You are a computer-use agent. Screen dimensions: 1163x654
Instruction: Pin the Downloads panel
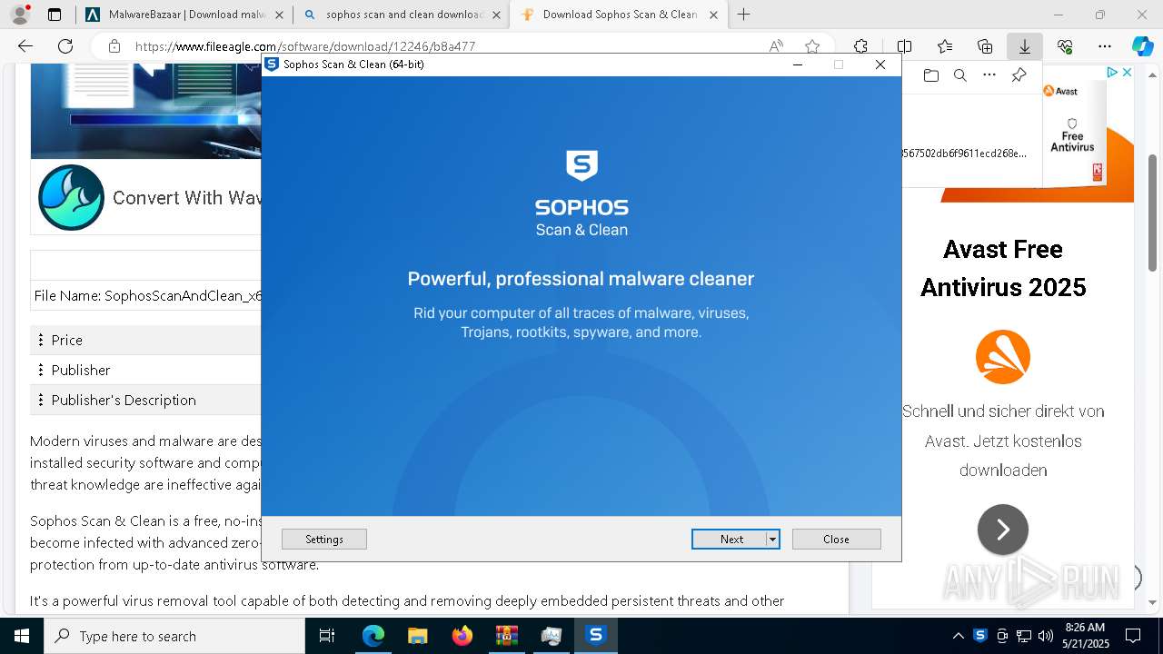click(x=1019, y=75)
